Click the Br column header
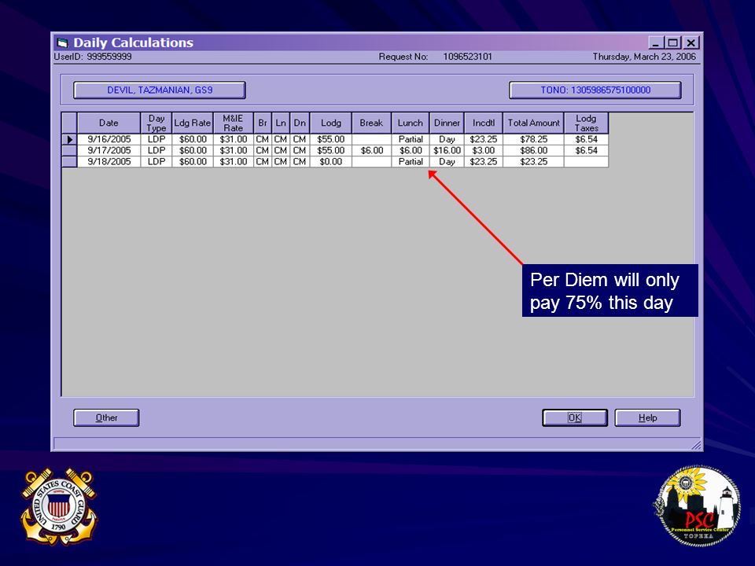Screen dimensions: 755x566 [x=263, y=123]
